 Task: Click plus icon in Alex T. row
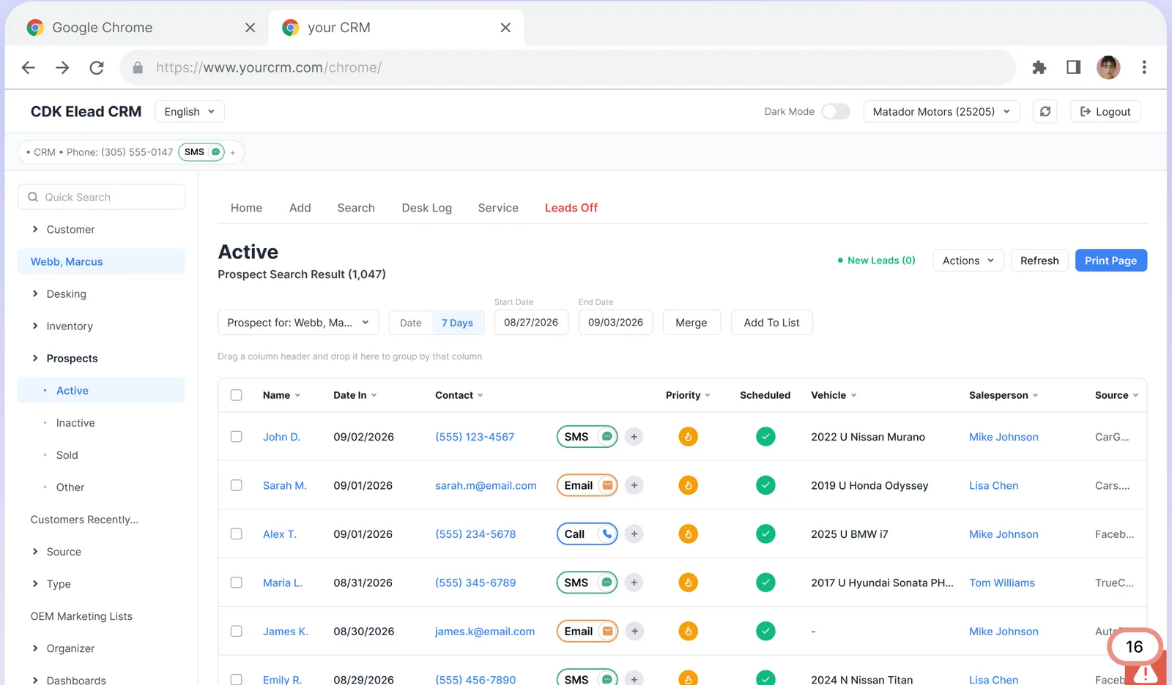pyautogui.click(x=634, y=534)
